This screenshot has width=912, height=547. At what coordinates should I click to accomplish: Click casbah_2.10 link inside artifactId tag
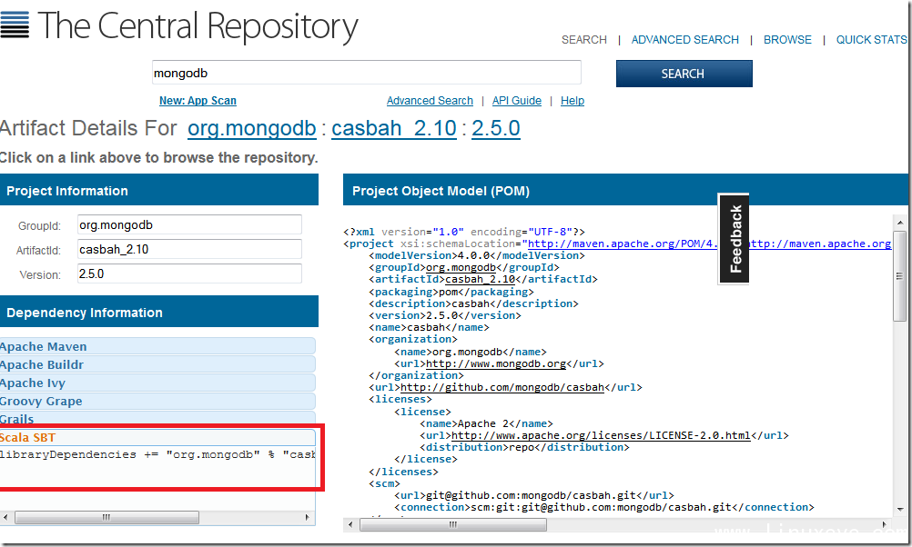(481, 279)
